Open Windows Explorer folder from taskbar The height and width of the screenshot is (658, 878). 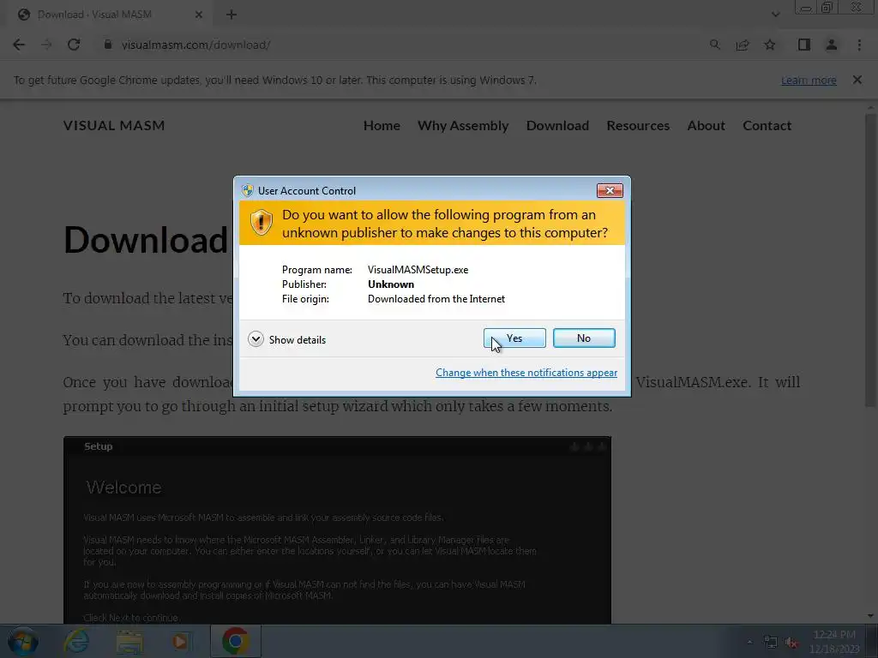129,641
